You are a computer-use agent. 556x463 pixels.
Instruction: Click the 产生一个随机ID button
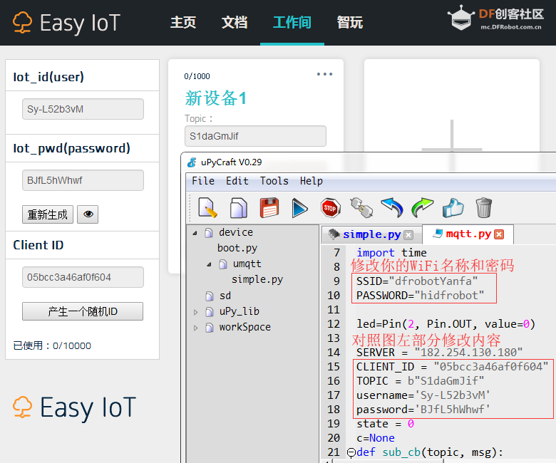(x=83, y=311)
